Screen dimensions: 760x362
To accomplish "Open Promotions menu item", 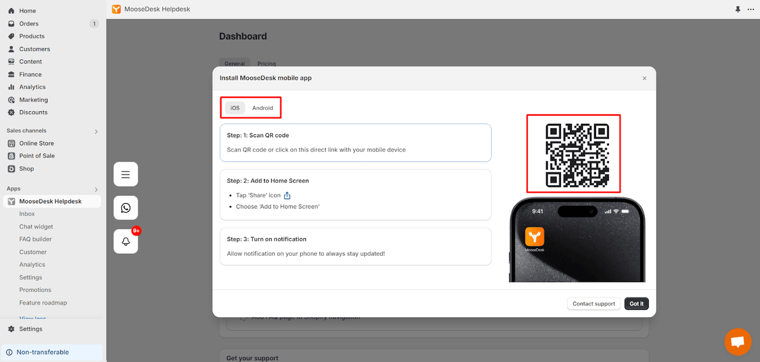I will [35, 290].
